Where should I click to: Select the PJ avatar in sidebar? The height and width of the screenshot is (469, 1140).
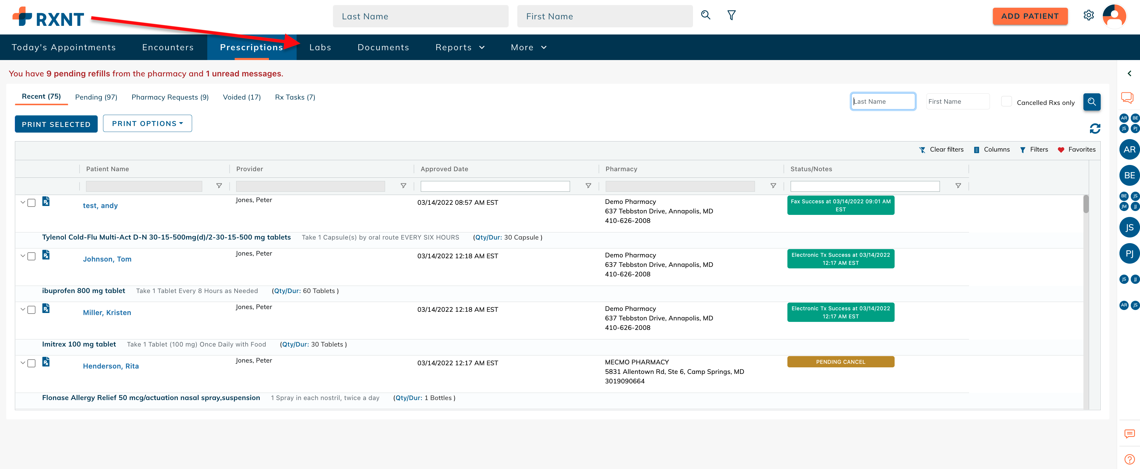[x=1129, y=254]
